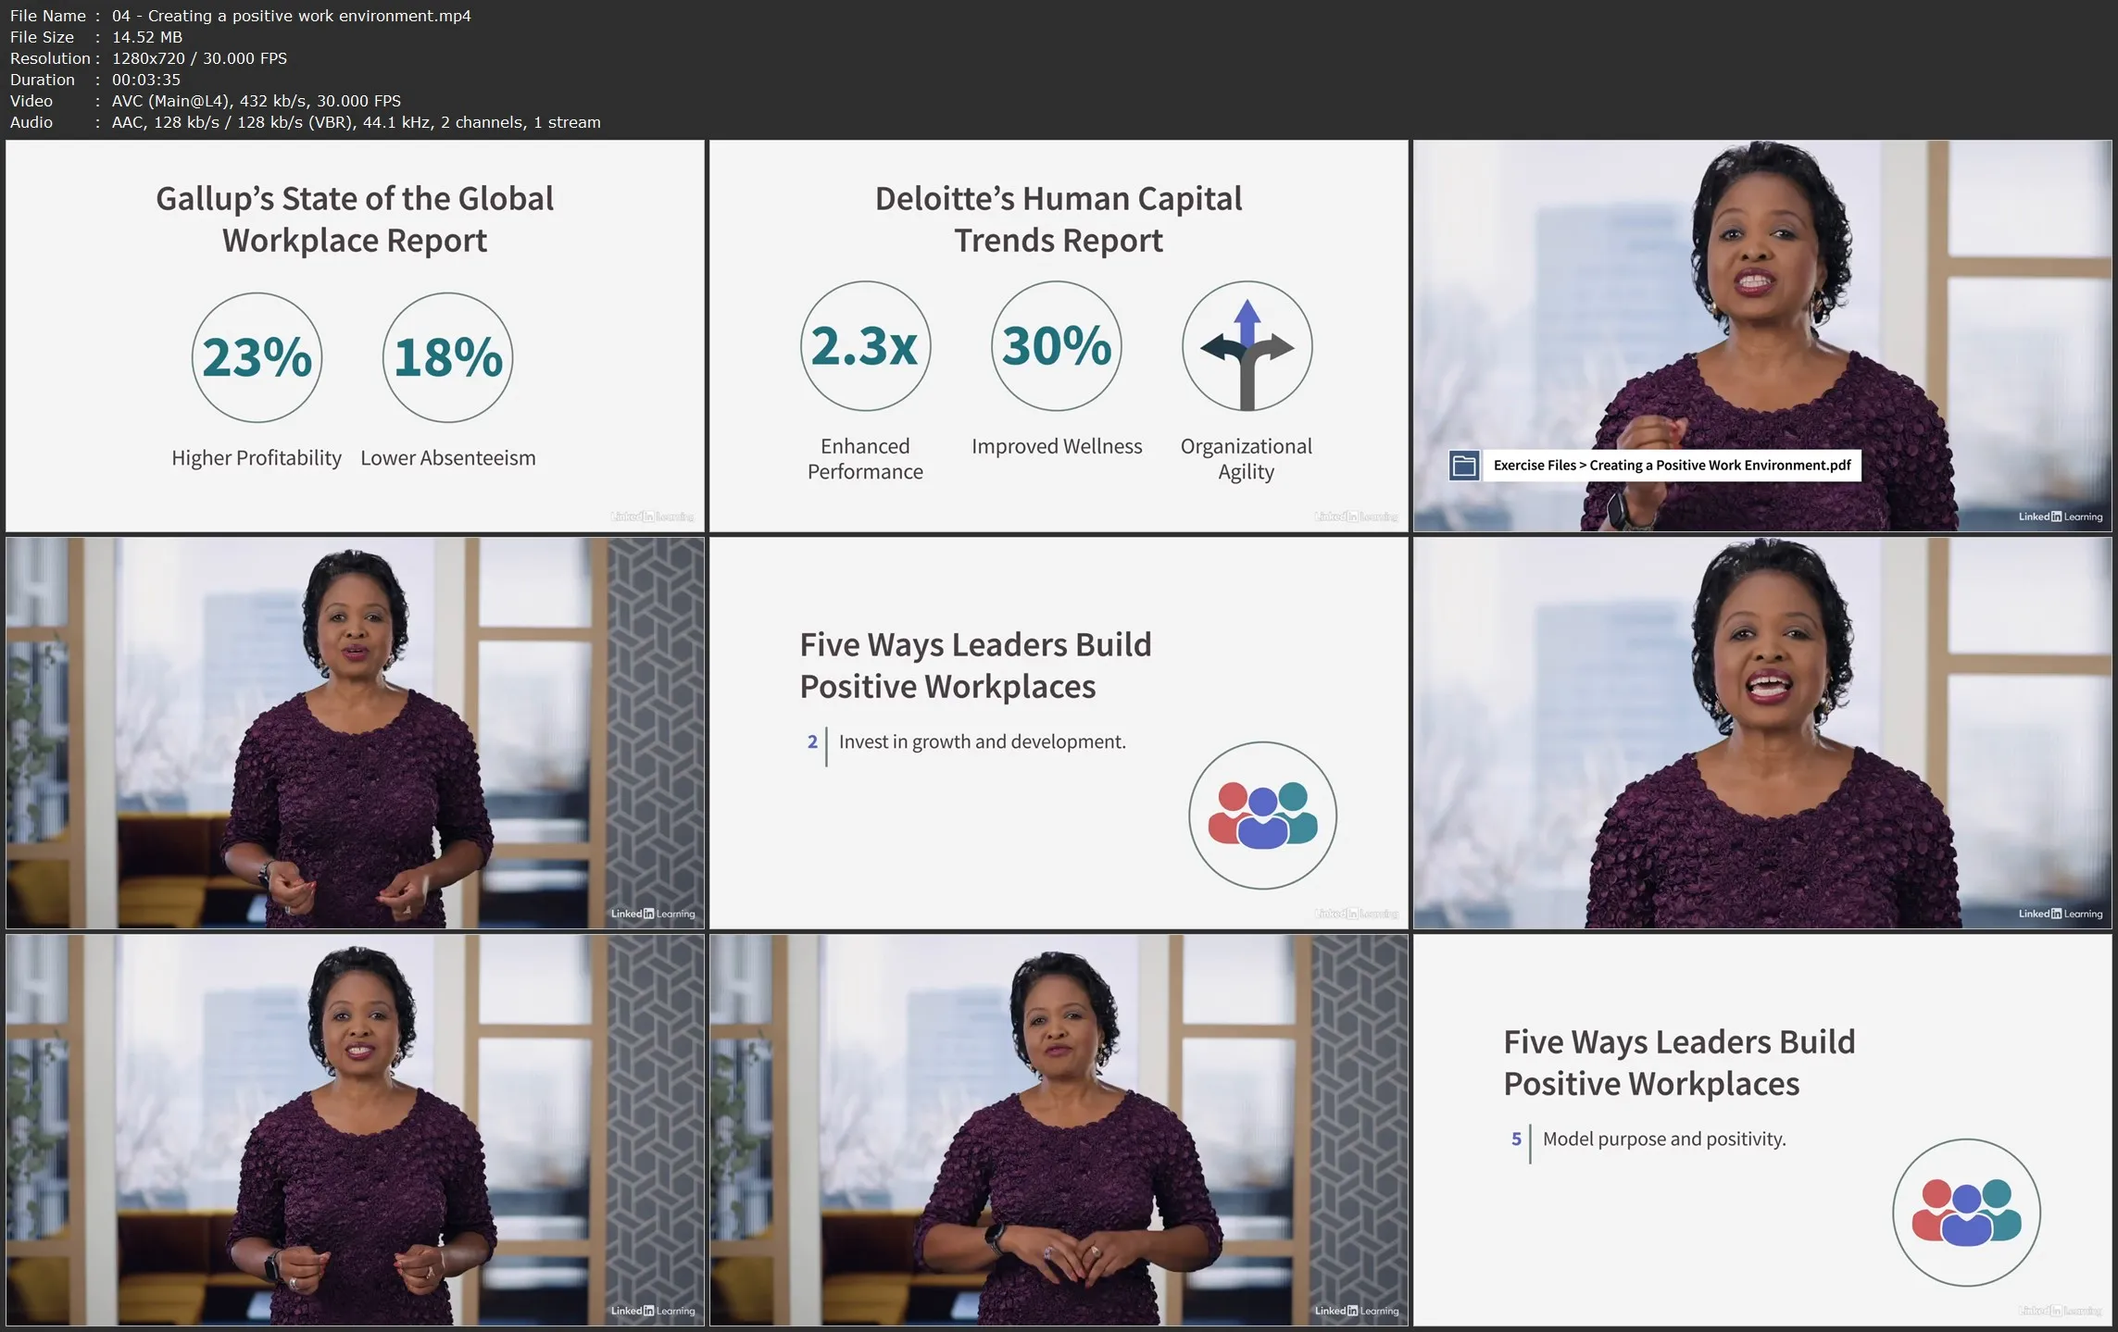Viewport: 2118px width, 1332px height.
Task: Click the 30% Improved Wellness circle
Action: 1056,346
